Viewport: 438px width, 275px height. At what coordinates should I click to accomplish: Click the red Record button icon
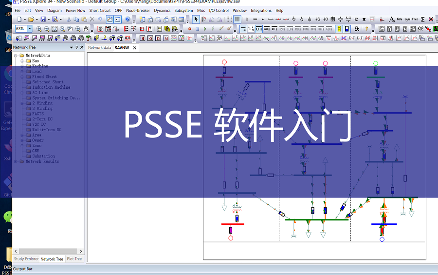point(190,29)
